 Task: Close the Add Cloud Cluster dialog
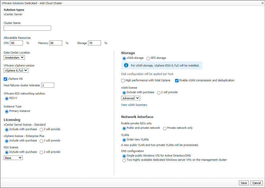pos(262,3)
